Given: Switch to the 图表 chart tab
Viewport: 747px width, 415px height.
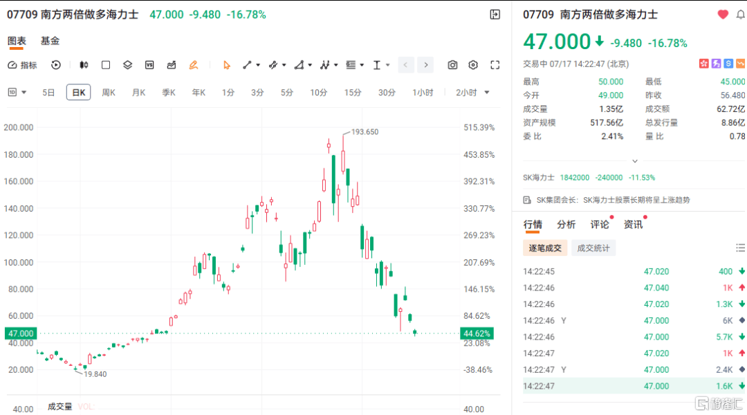Looking at the screenshot, I should (17, 41).
